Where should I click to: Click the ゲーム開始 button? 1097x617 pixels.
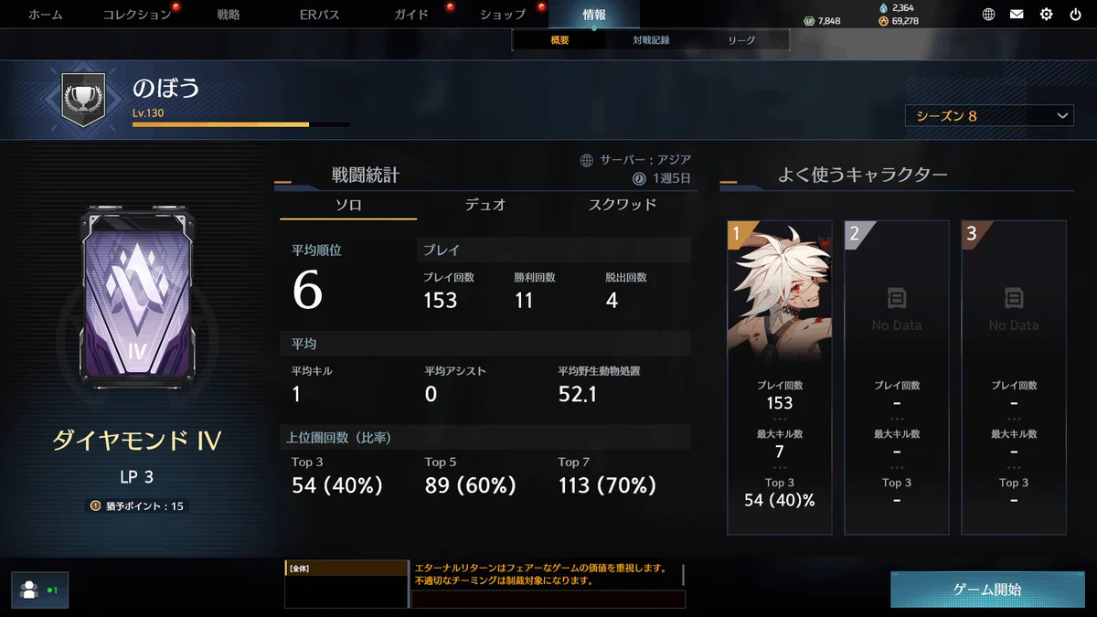pyautogui.click(x=987, y=590)
